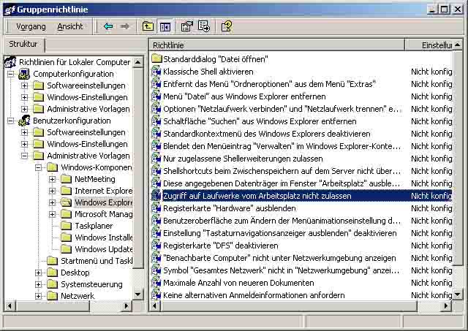Select the Struktur tab
This screenshot has height=331, width=468.
(23, 44)
